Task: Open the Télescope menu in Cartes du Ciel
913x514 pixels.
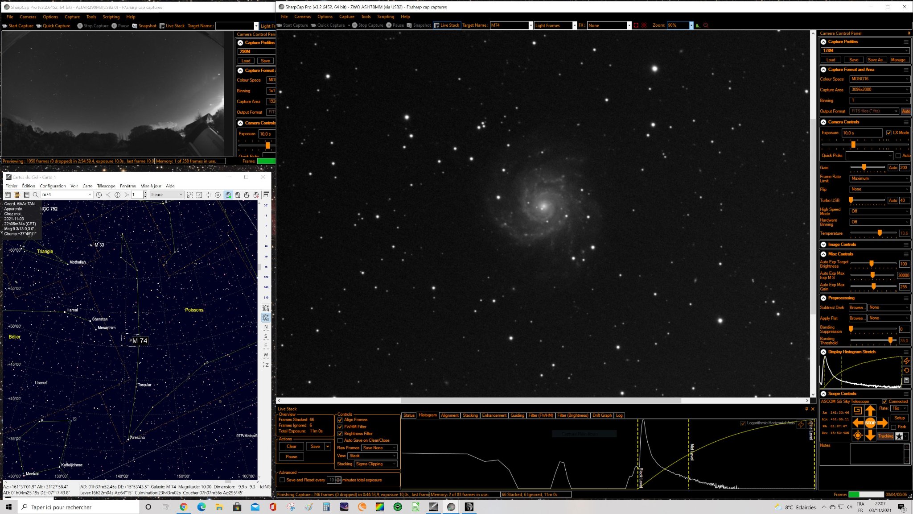Action: [106, 186]
